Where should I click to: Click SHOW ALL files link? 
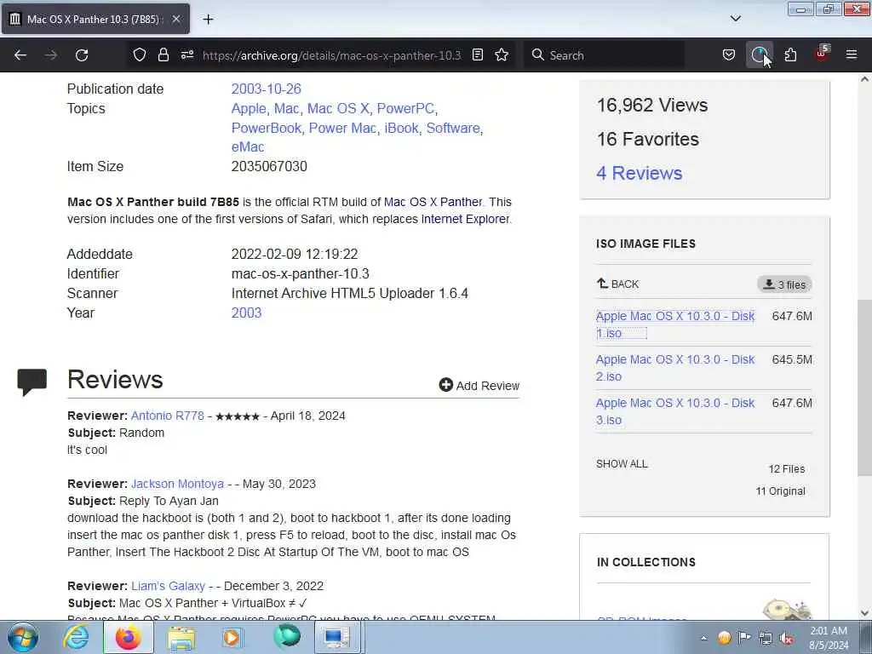point(622,464)
